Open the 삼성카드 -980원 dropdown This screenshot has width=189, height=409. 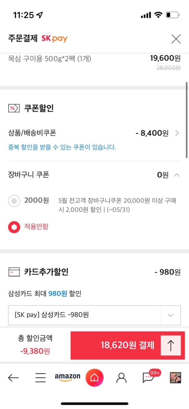tap(94, 315)
